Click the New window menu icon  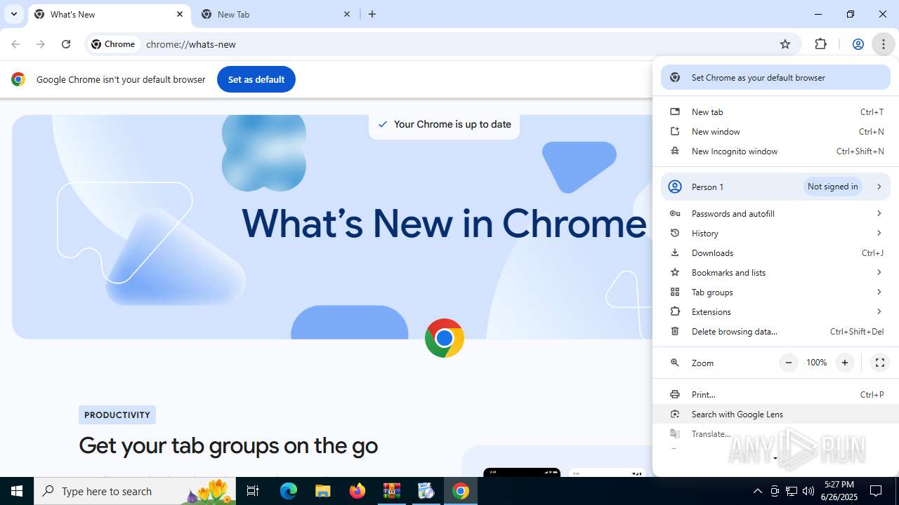tap(675, 132)
